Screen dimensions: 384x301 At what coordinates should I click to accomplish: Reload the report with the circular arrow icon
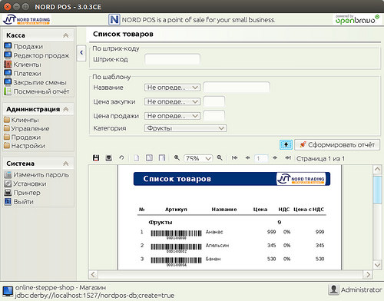pos(121,158)
